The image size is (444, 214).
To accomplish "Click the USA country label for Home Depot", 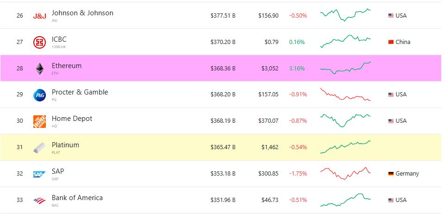I will (400, 121).
